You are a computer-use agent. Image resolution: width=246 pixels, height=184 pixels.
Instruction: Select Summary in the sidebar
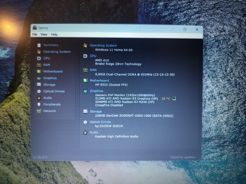pos(51,45)
